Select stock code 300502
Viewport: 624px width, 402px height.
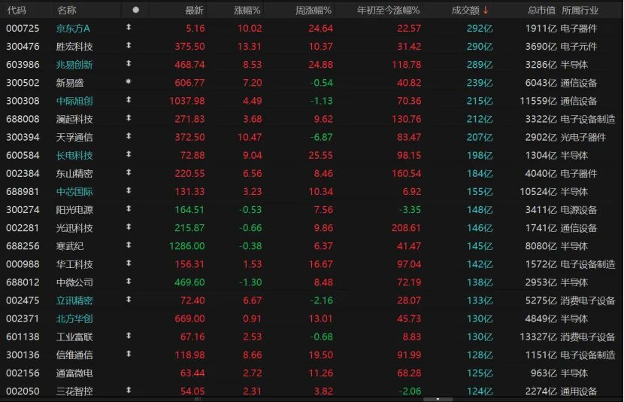23,83
